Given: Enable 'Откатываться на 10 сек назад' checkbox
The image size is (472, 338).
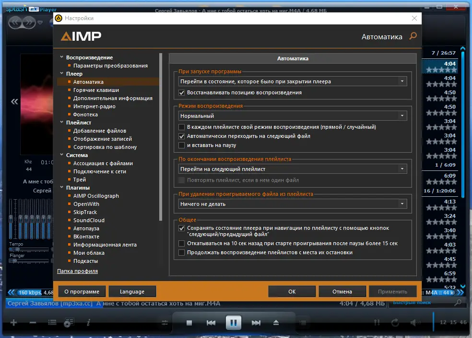Looking at the screenshot, I should point(181,243).
